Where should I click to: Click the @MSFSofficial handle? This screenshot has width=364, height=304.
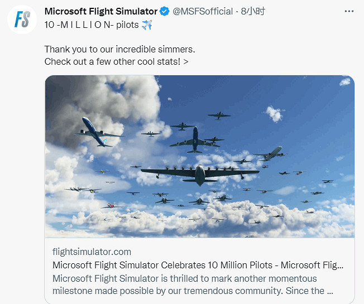203,11
